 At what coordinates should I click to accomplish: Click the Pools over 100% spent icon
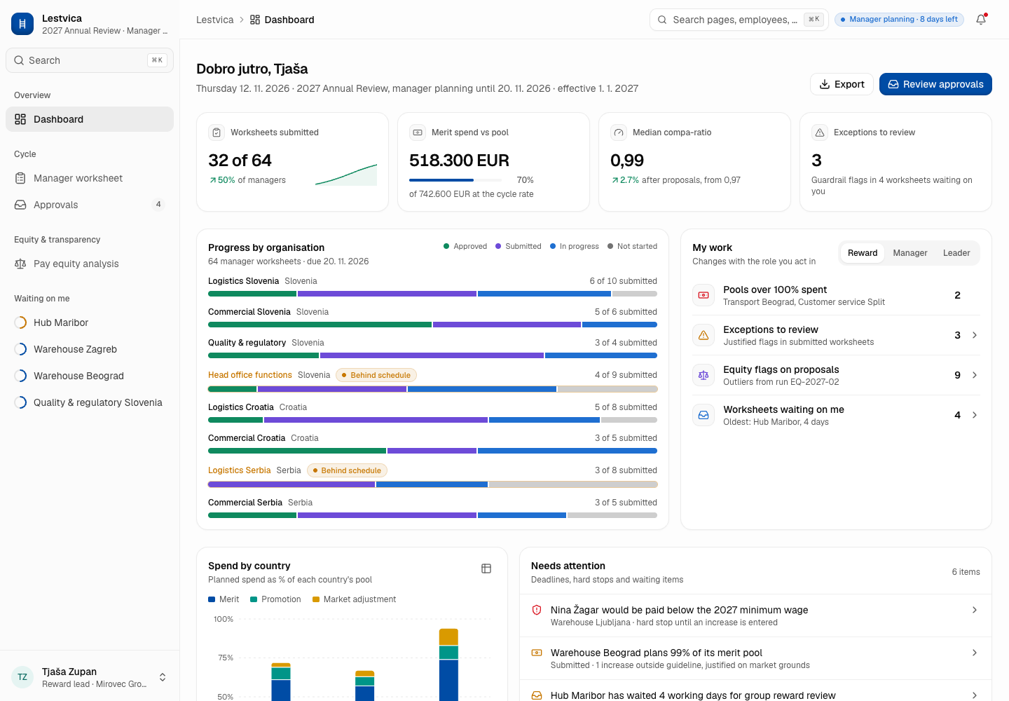(x=703, y=295)
